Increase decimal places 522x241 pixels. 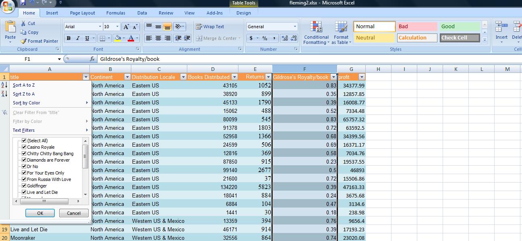point(284,38)
